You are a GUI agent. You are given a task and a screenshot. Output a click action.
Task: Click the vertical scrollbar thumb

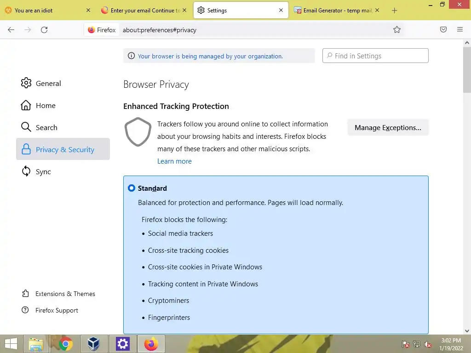[467, 70]
